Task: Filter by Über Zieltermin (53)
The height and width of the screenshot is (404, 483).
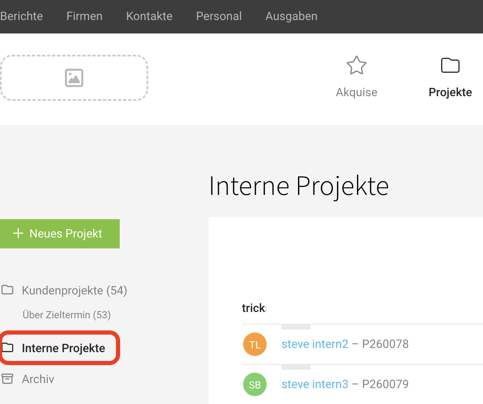Action: (x=67, y=315)
